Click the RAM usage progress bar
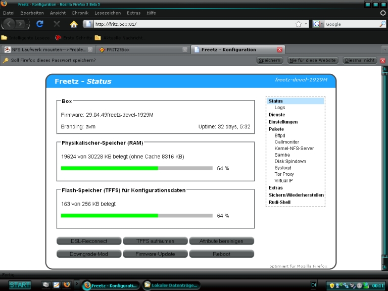 point(136,168)
